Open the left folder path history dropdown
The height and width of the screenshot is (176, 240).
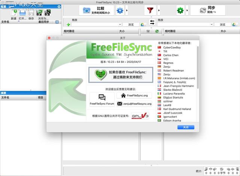pos(120,24)
